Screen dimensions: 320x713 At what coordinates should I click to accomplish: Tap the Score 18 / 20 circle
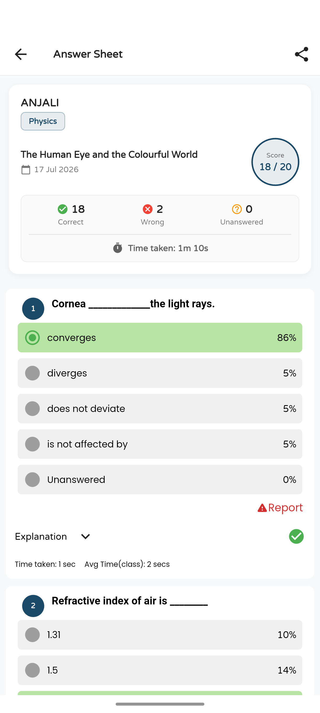pos(275,162)
